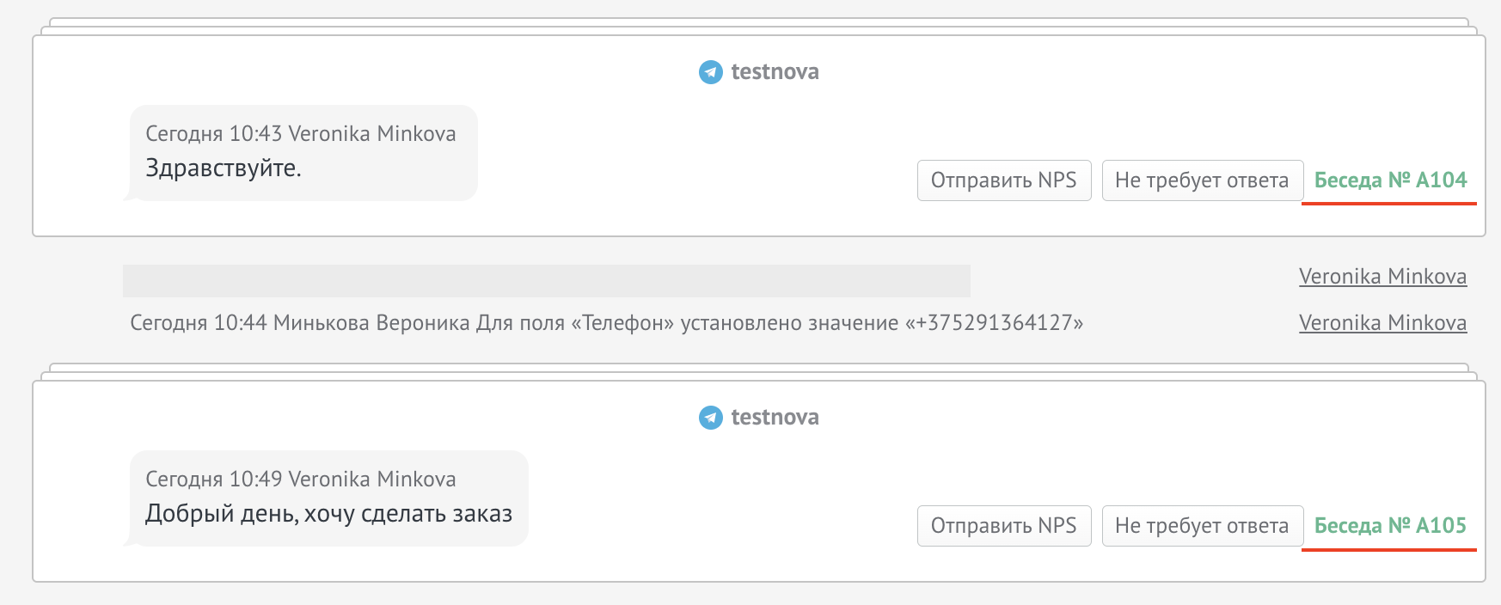The width and height of the screenshot is (1501, 605).
Task: Open Veronika Minkova link beside the phone event
Action: (1382, 323)
